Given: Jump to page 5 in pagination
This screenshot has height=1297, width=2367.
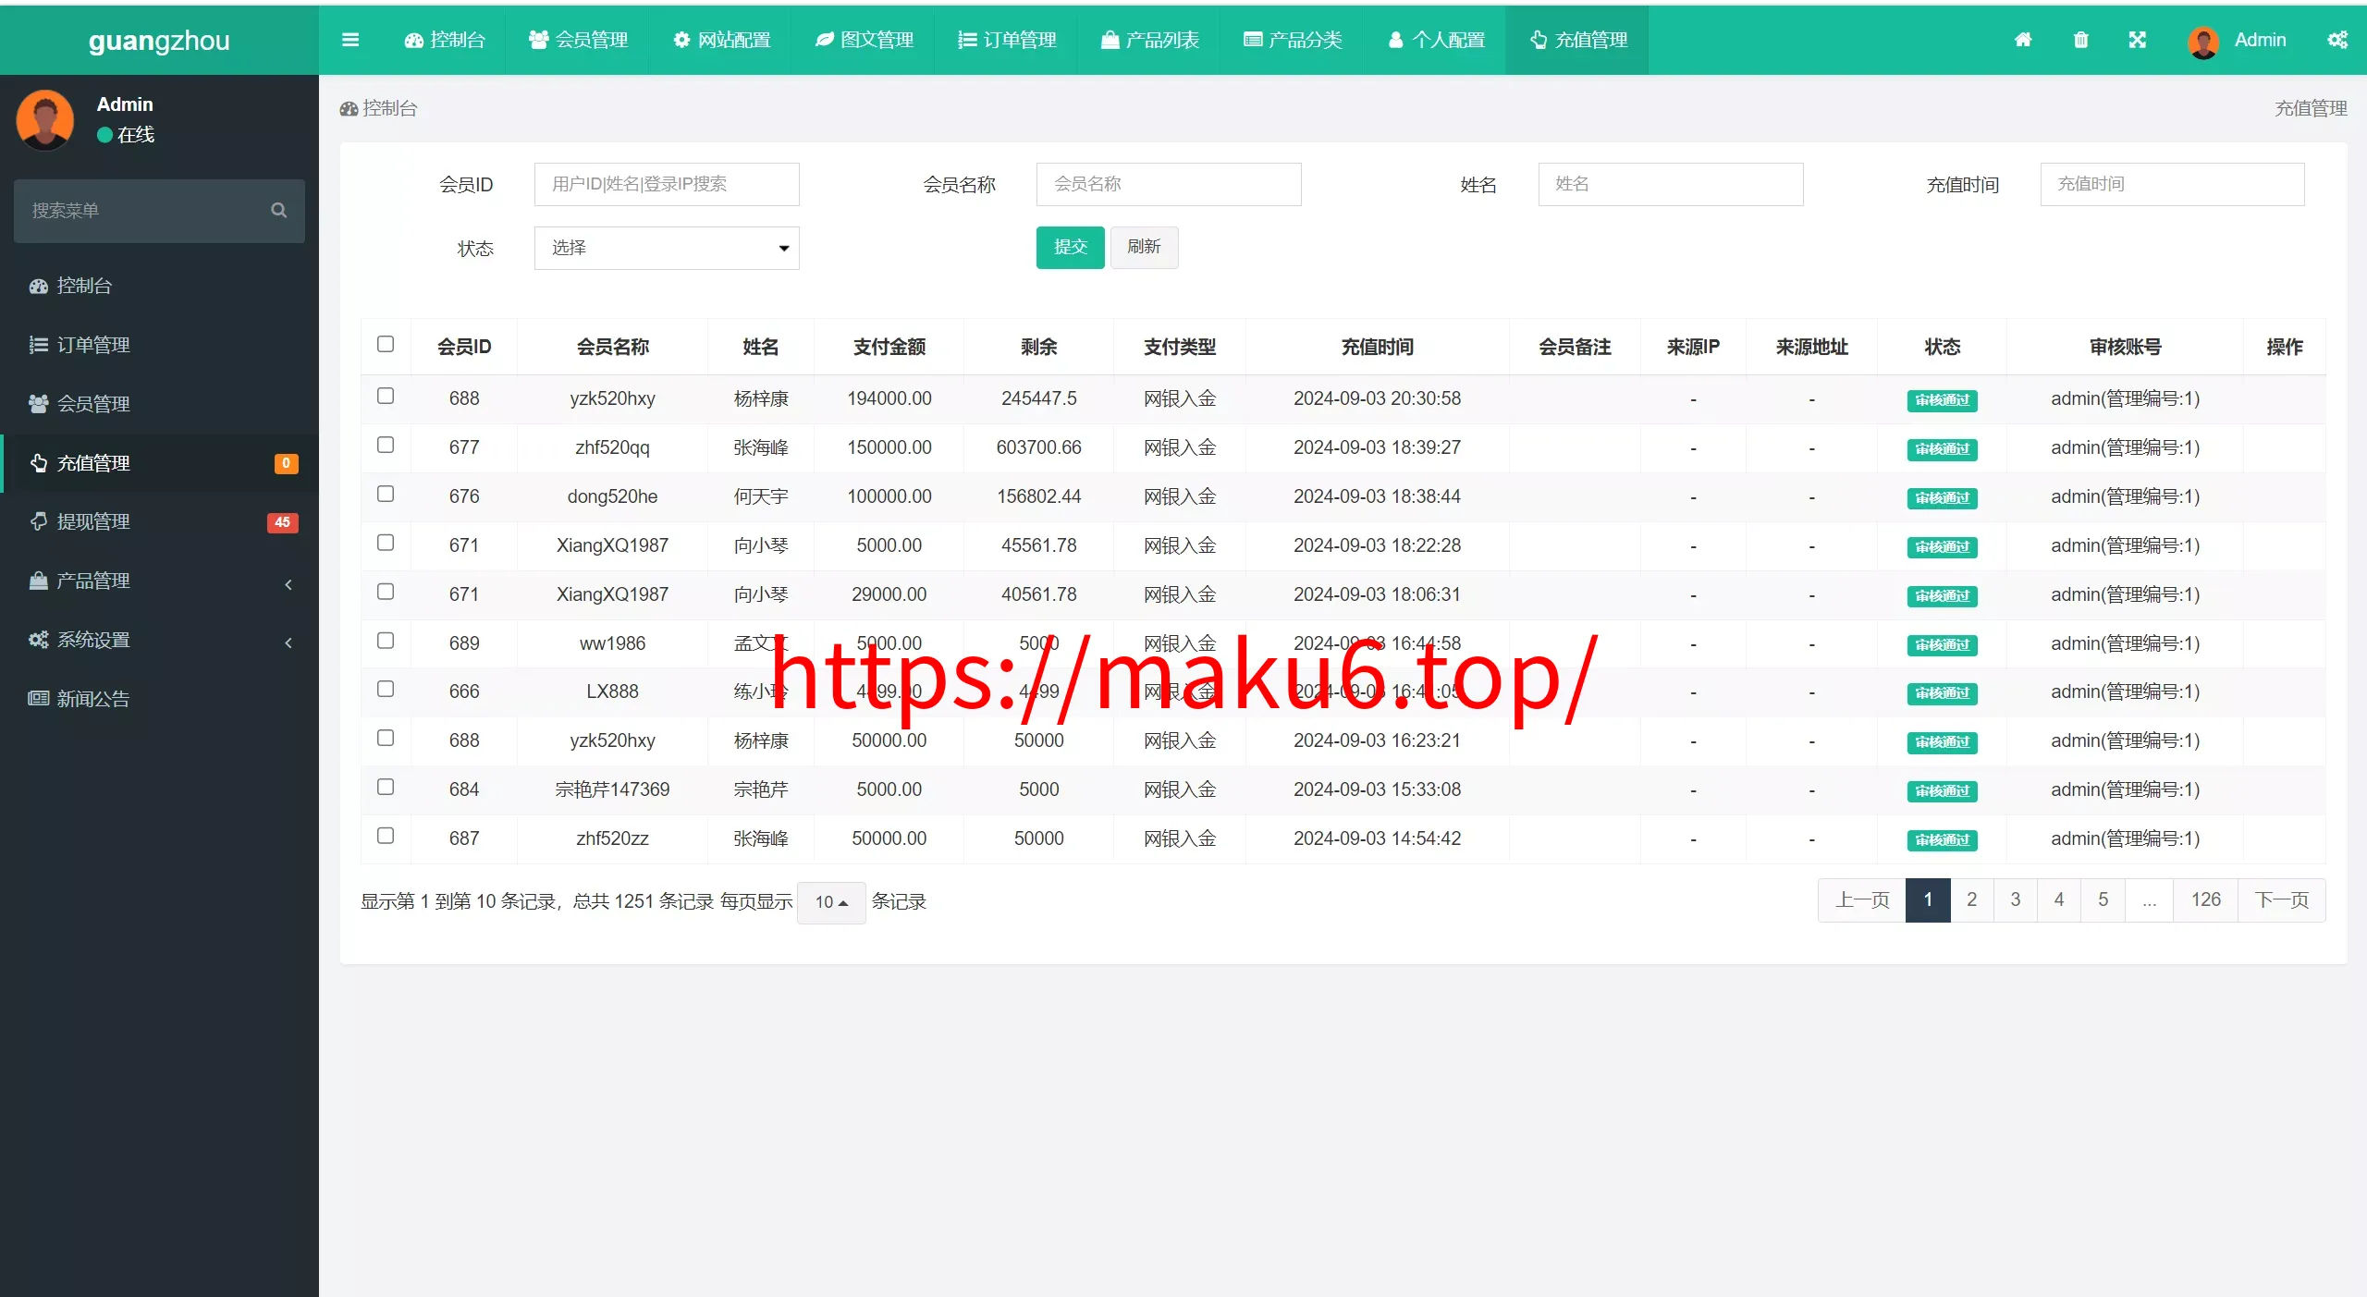Looking at the screenshot, I should point(2103,900).
